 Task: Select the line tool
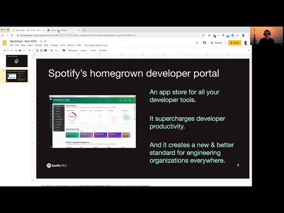click(x=56, y=50)
